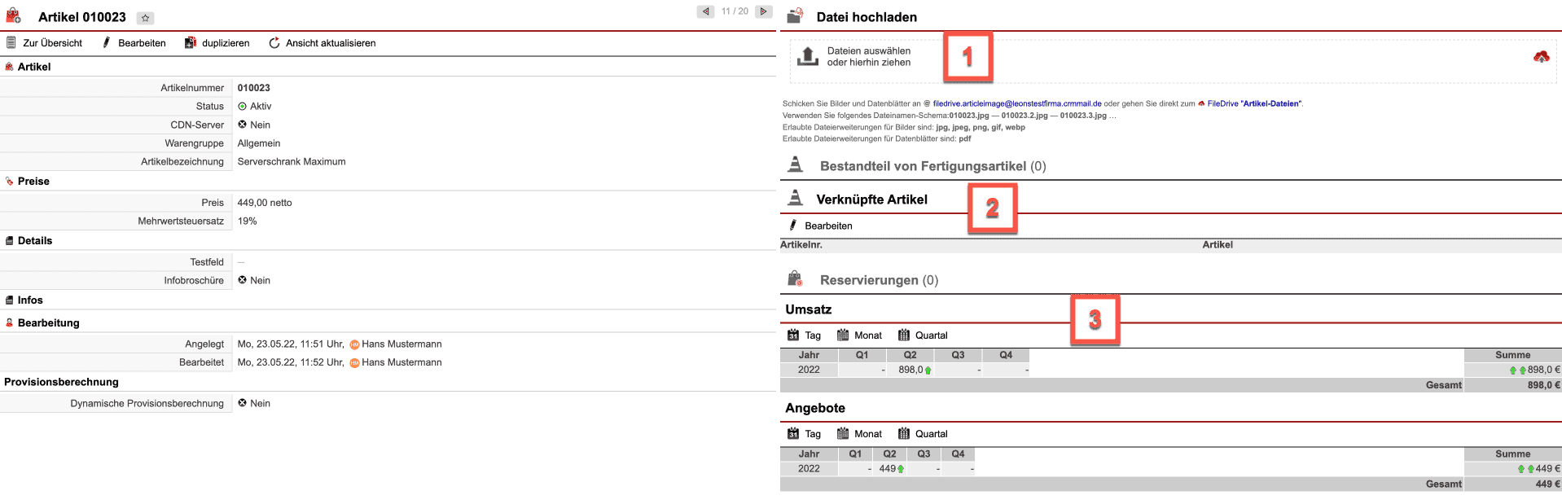This screenshot has height=504, width=1562.
Task: Expand the Reservierungen (0) section
Action: click(878, 280)
